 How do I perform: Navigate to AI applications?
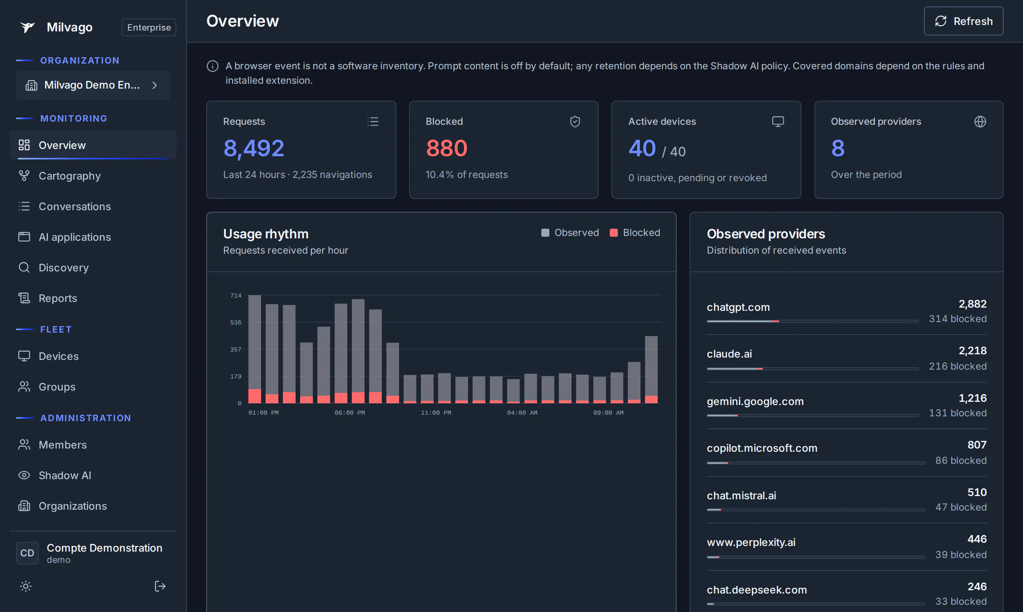pos(93,237)
